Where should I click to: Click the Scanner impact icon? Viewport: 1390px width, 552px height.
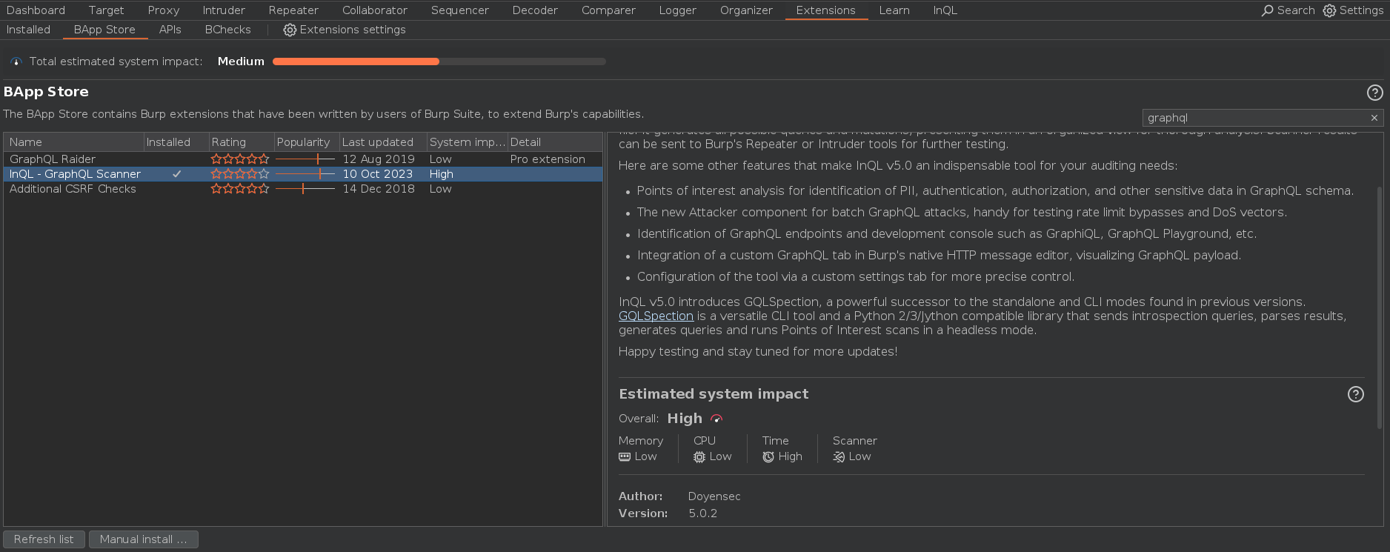[x=839, y=457]
